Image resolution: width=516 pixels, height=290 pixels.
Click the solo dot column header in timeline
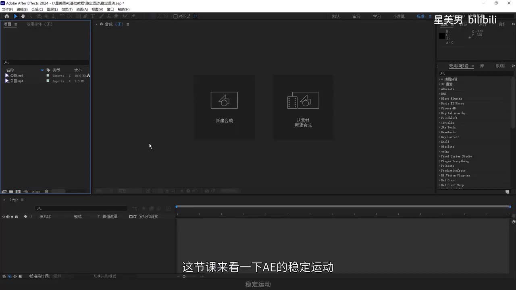(x=12, y=217)
